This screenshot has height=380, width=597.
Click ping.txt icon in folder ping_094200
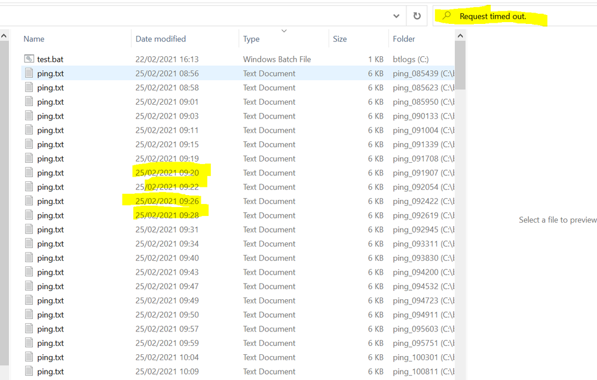coord(29,272)
